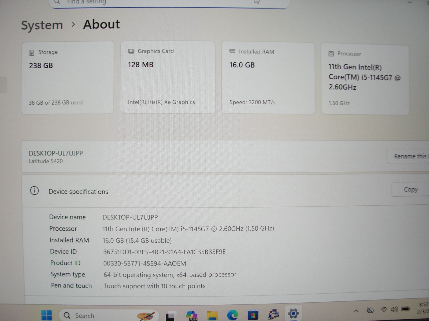Select the PC name DESKTOP-UL7UJPP header text
Image resolution: width=429 pixels, height=321 pixels.
[x=56, y=153]
